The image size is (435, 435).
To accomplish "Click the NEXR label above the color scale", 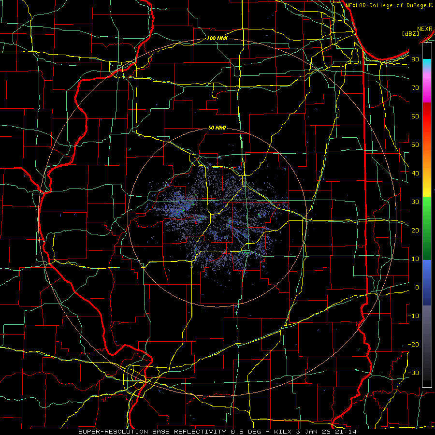I will pyautogui.click(x=425, y=29).
